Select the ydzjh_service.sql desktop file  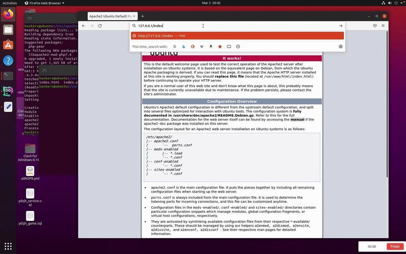pyautogui.click(x=30, y=198)
